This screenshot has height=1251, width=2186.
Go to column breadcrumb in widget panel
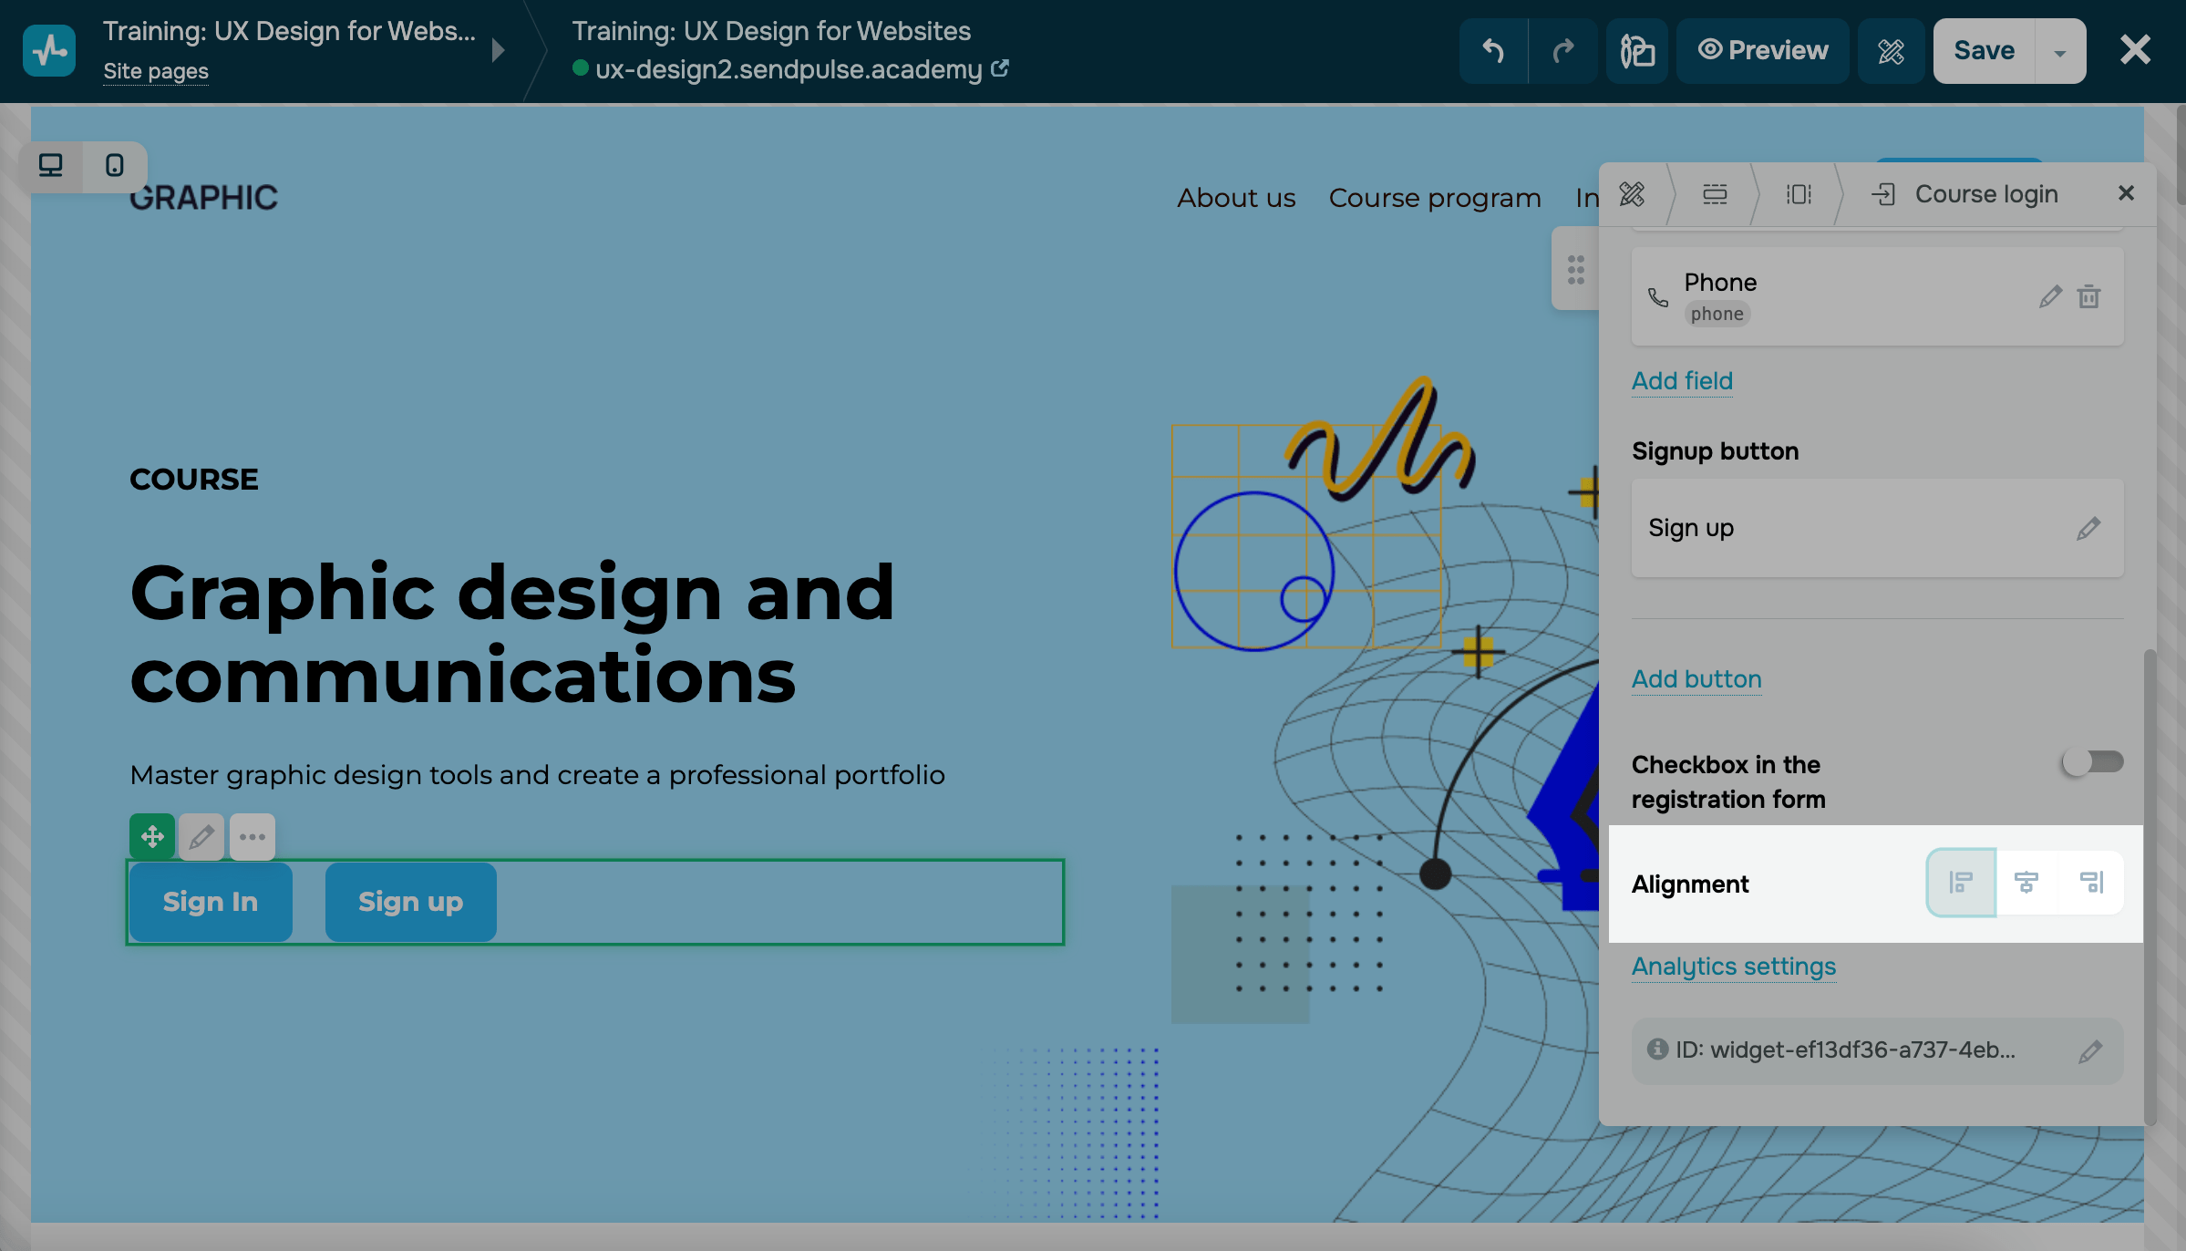[1799, 194]
